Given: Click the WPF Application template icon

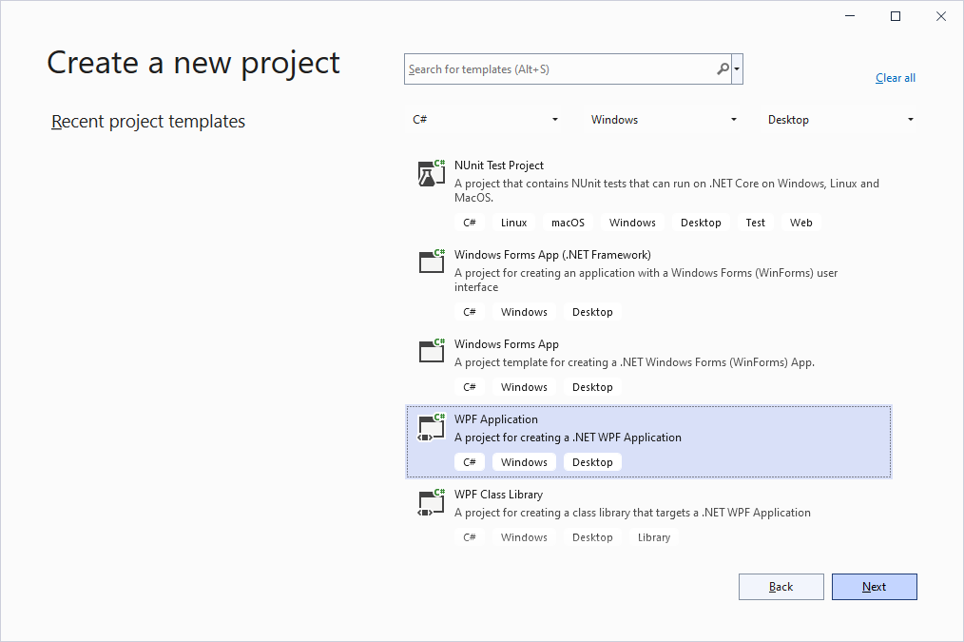Looking at the screenshot, I should coord(432,427).
